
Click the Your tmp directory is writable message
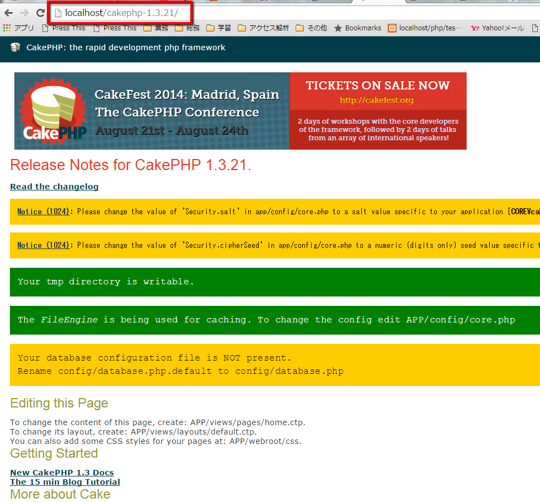click(275, 282)
